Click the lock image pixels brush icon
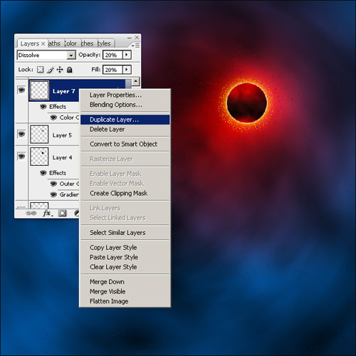This screenshot has height=356, width=356. coord(50,70)
